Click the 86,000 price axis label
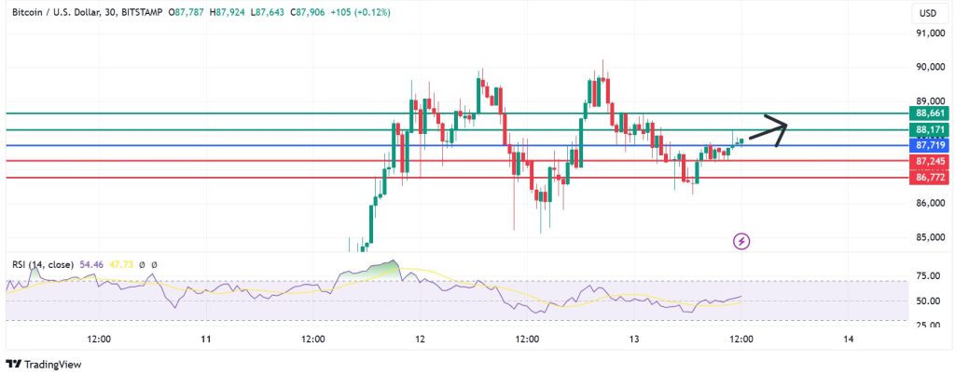Viewport: 955px width, 374px height. click(x=930, y=204)
